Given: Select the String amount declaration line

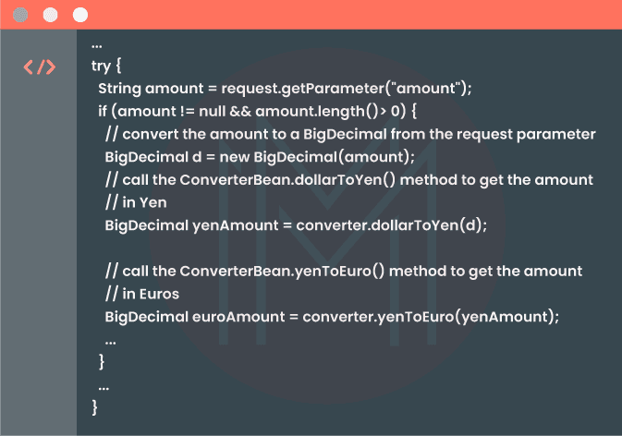Looking at the screenshot, I should click(x=286, y=89).
